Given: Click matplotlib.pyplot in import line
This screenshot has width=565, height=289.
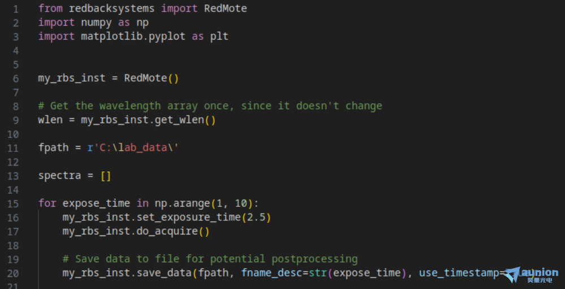Looking at the screenshot, I should (133, 36).
